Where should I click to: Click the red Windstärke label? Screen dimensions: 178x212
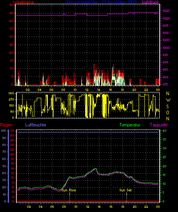coord(23,2)
